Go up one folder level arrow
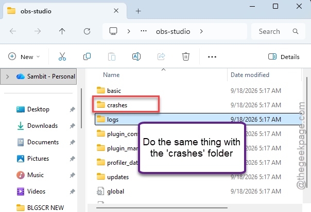 [x=62, y=31]
